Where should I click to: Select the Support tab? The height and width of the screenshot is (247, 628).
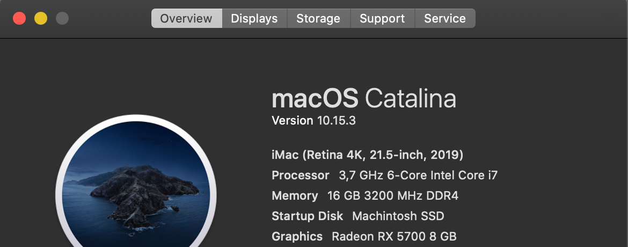tap(383, 18)
